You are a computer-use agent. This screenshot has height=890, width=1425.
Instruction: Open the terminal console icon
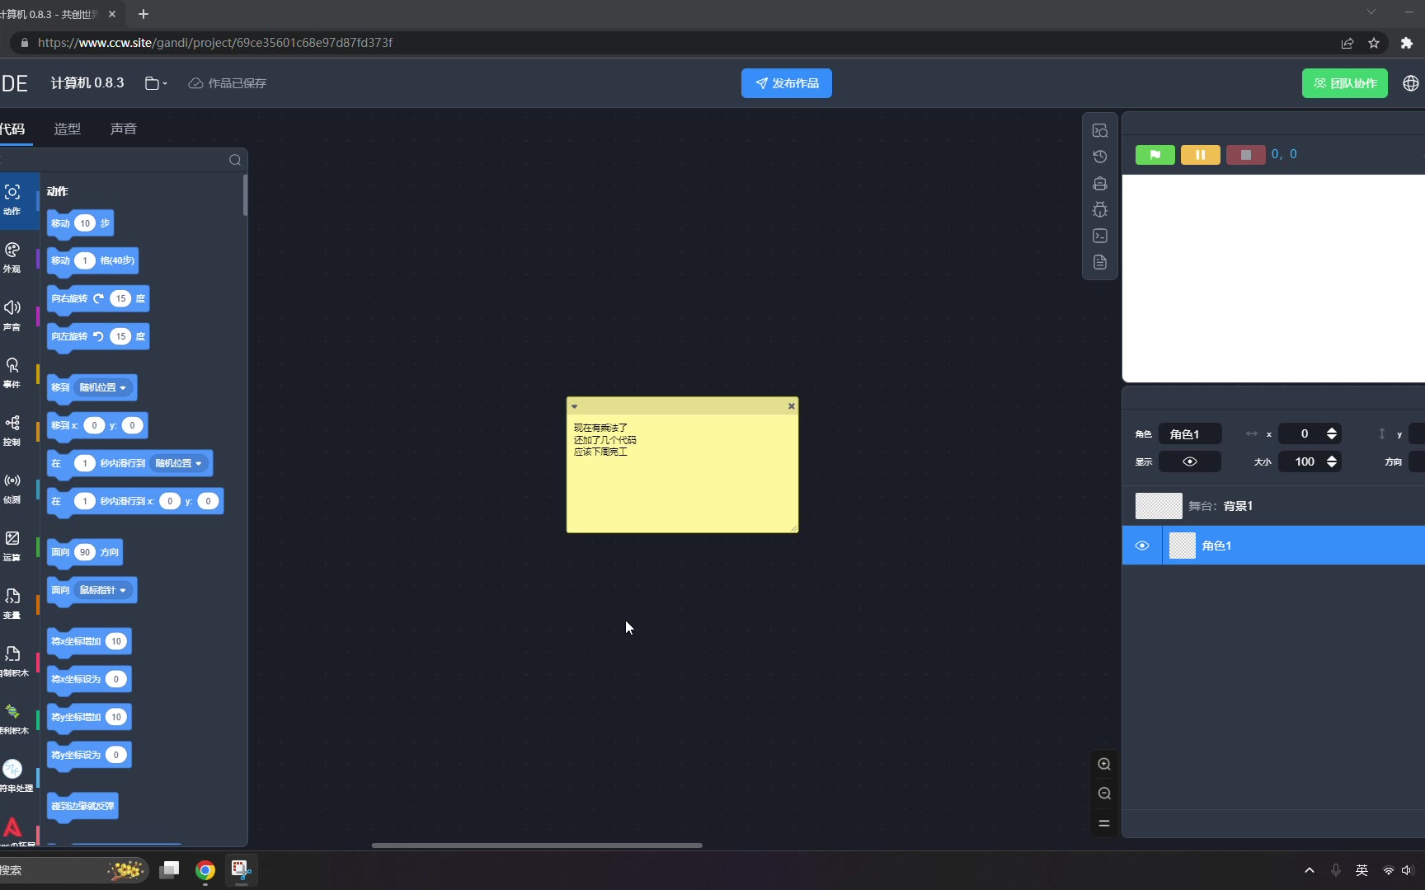(x=1100, y=236)
